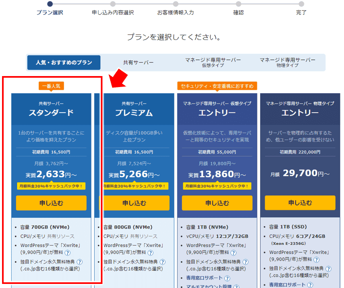Open Xwrite help icon in プレミアム plan
The height and width of the screenshot is (288, 344).
[x=150, y=253]
